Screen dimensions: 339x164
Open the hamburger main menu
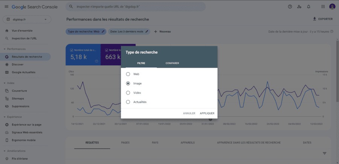coord(6,7)
